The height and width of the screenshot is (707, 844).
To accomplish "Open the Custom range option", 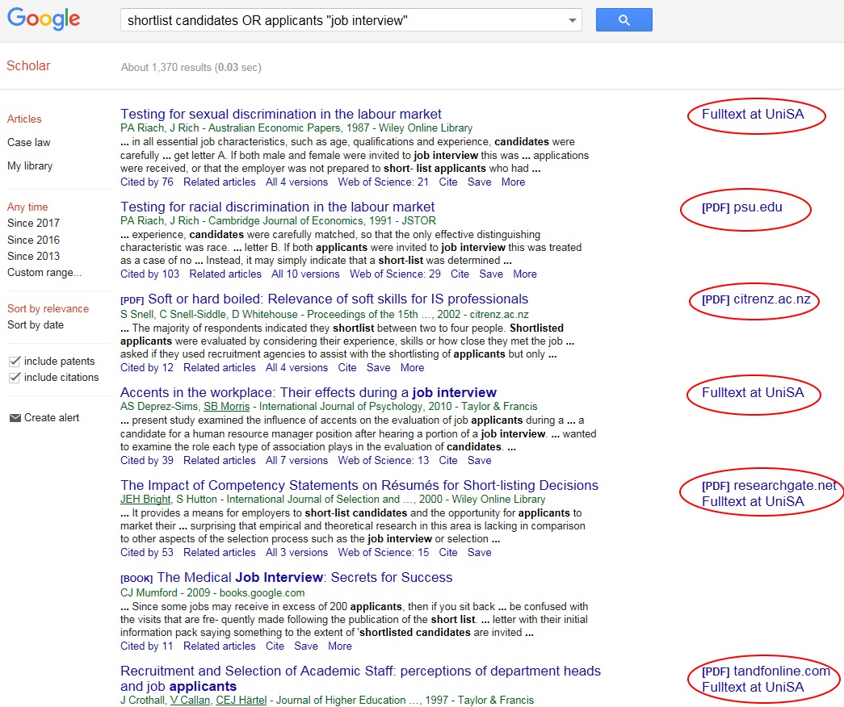I will point(44,272).
